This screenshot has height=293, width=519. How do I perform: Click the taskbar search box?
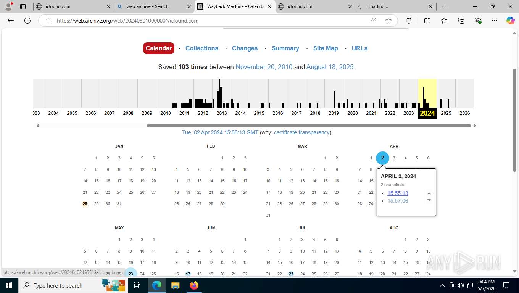(x=73, y=285)
